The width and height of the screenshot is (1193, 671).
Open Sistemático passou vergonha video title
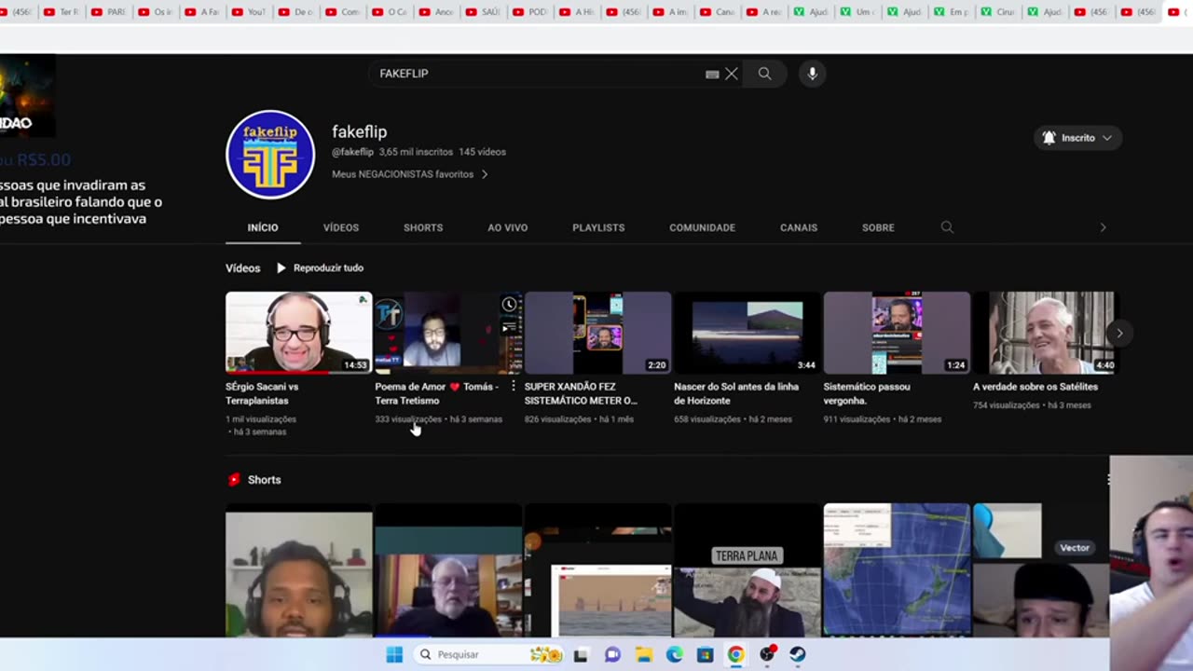867,393
